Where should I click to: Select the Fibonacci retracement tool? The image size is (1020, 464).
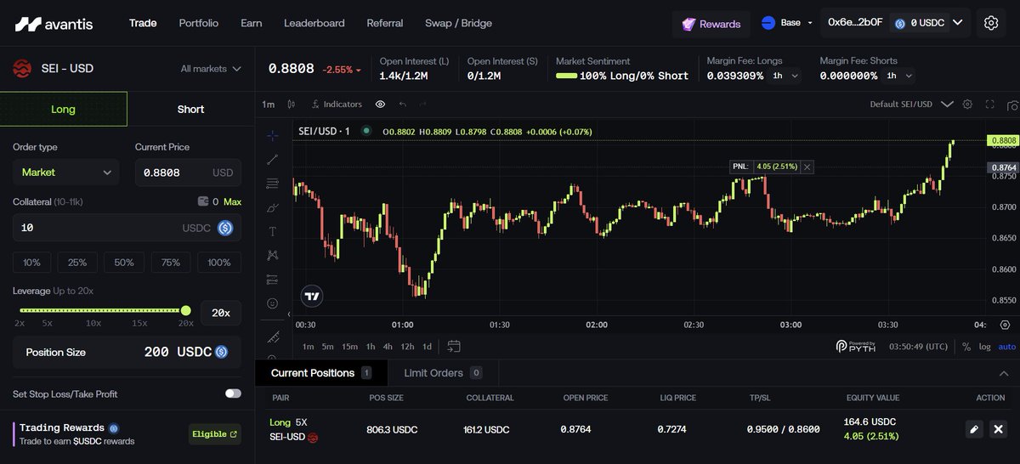tap(272, 183)
